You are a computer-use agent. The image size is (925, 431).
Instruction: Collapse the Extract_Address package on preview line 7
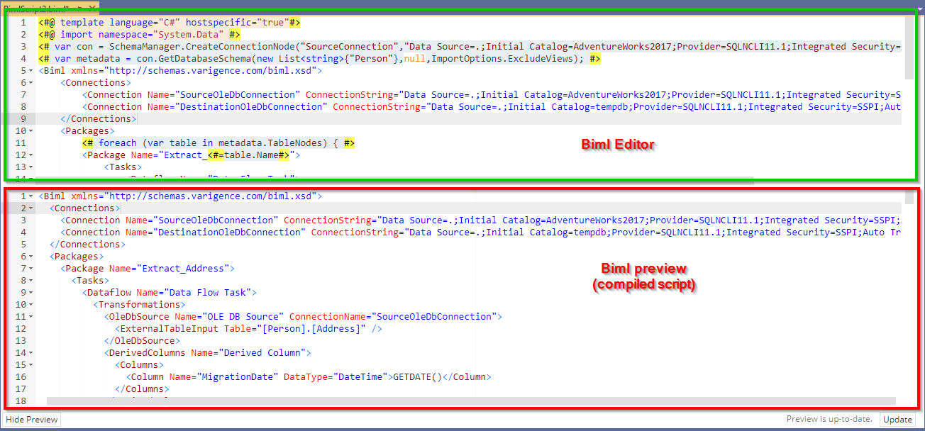pos(32,269)
